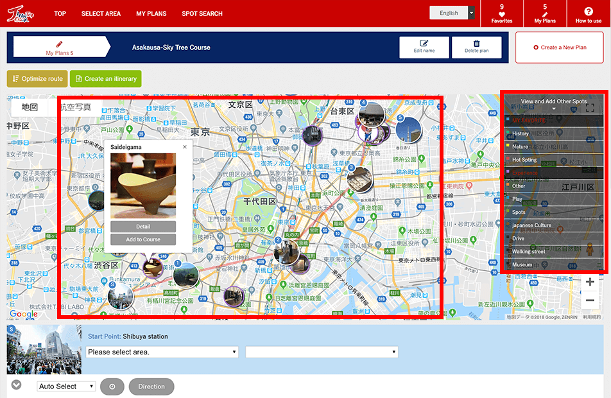Toggle the Drive spot filter
This screenshot has height=398, width=611.
tap(554, 238)
